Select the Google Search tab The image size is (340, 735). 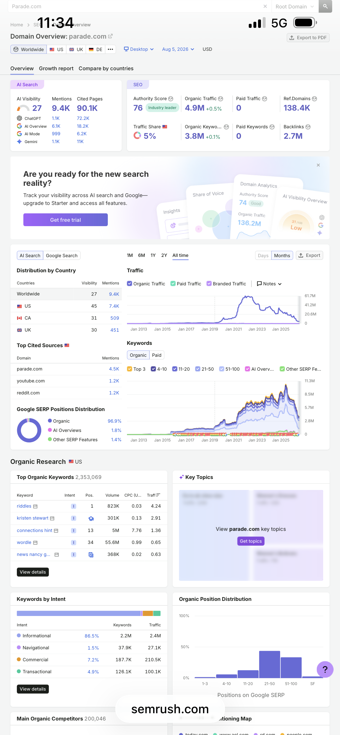pos(62,255)
